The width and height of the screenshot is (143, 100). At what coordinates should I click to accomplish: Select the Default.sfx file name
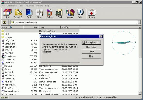[10, 44]
